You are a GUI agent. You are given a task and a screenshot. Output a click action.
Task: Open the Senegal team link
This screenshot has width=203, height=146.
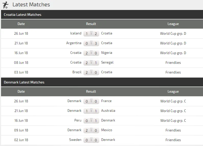[x=107, y=63]
